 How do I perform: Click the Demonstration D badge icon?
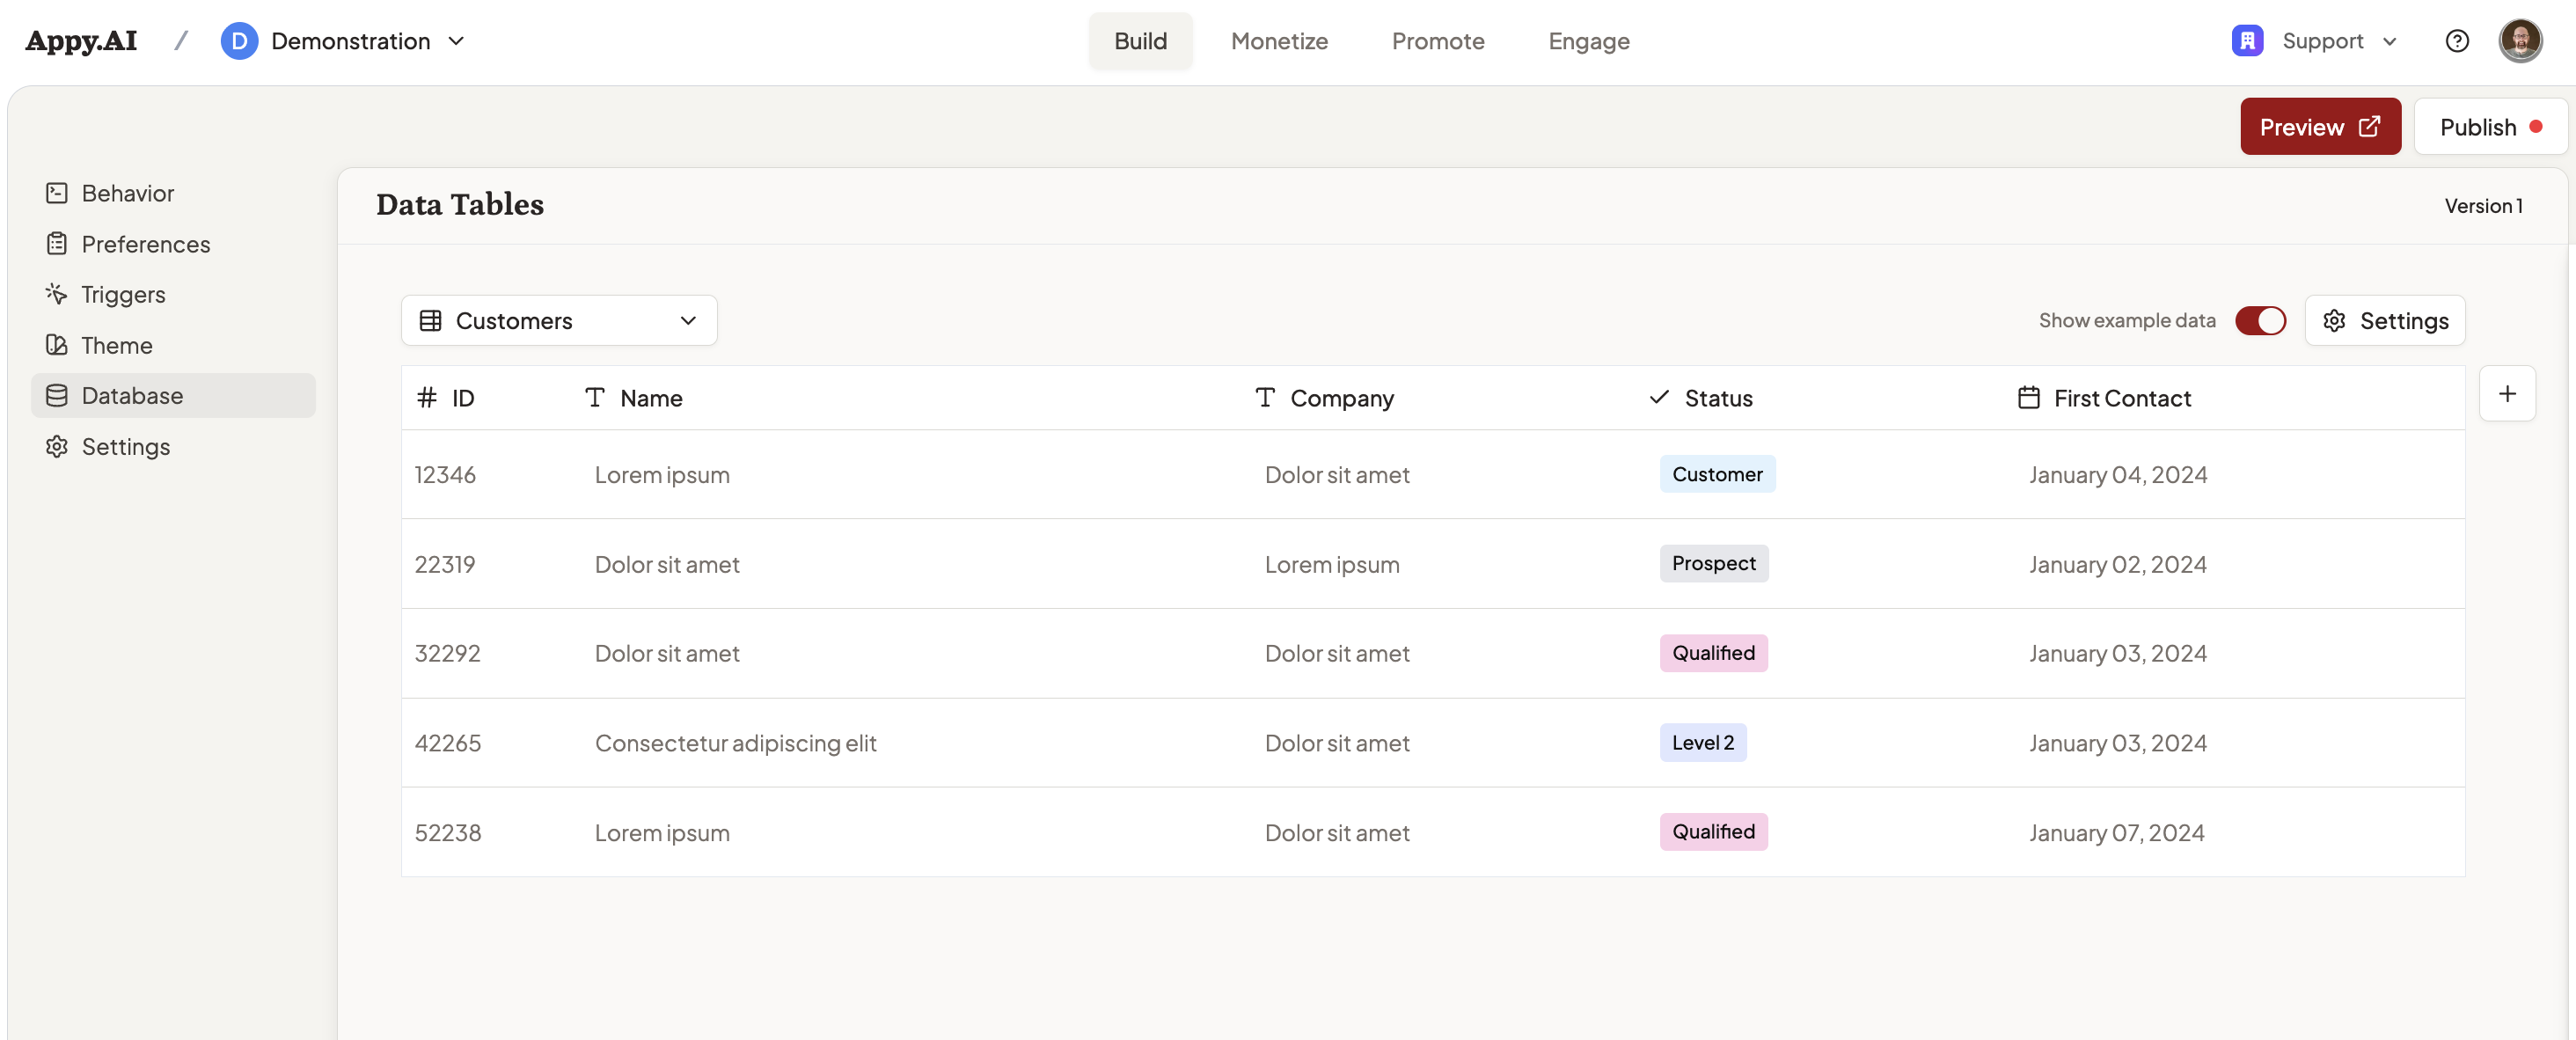tap(238, 41)
